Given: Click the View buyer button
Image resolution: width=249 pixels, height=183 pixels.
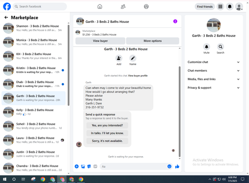Looking at the screenshot, I should [100, 41].
